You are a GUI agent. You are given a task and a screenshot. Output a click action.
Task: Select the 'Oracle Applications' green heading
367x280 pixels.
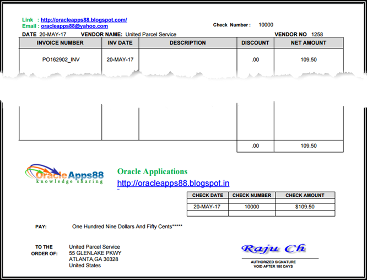point(153,171)
